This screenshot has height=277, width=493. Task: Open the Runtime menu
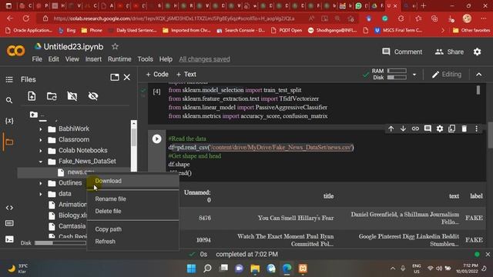tap(119, 59)
